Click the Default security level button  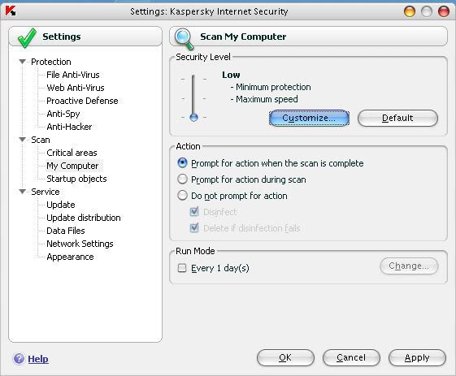coord(397,118)
